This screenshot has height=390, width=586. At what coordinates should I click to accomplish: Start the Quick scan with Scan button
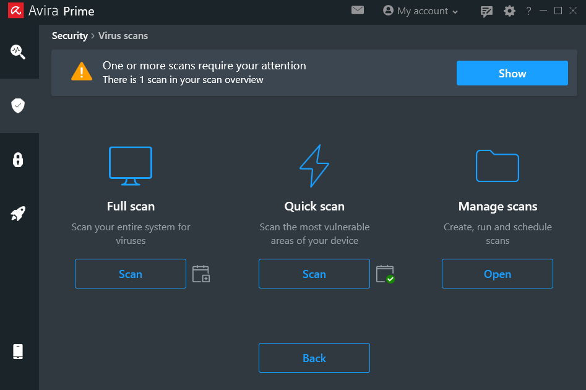[314, 274]
